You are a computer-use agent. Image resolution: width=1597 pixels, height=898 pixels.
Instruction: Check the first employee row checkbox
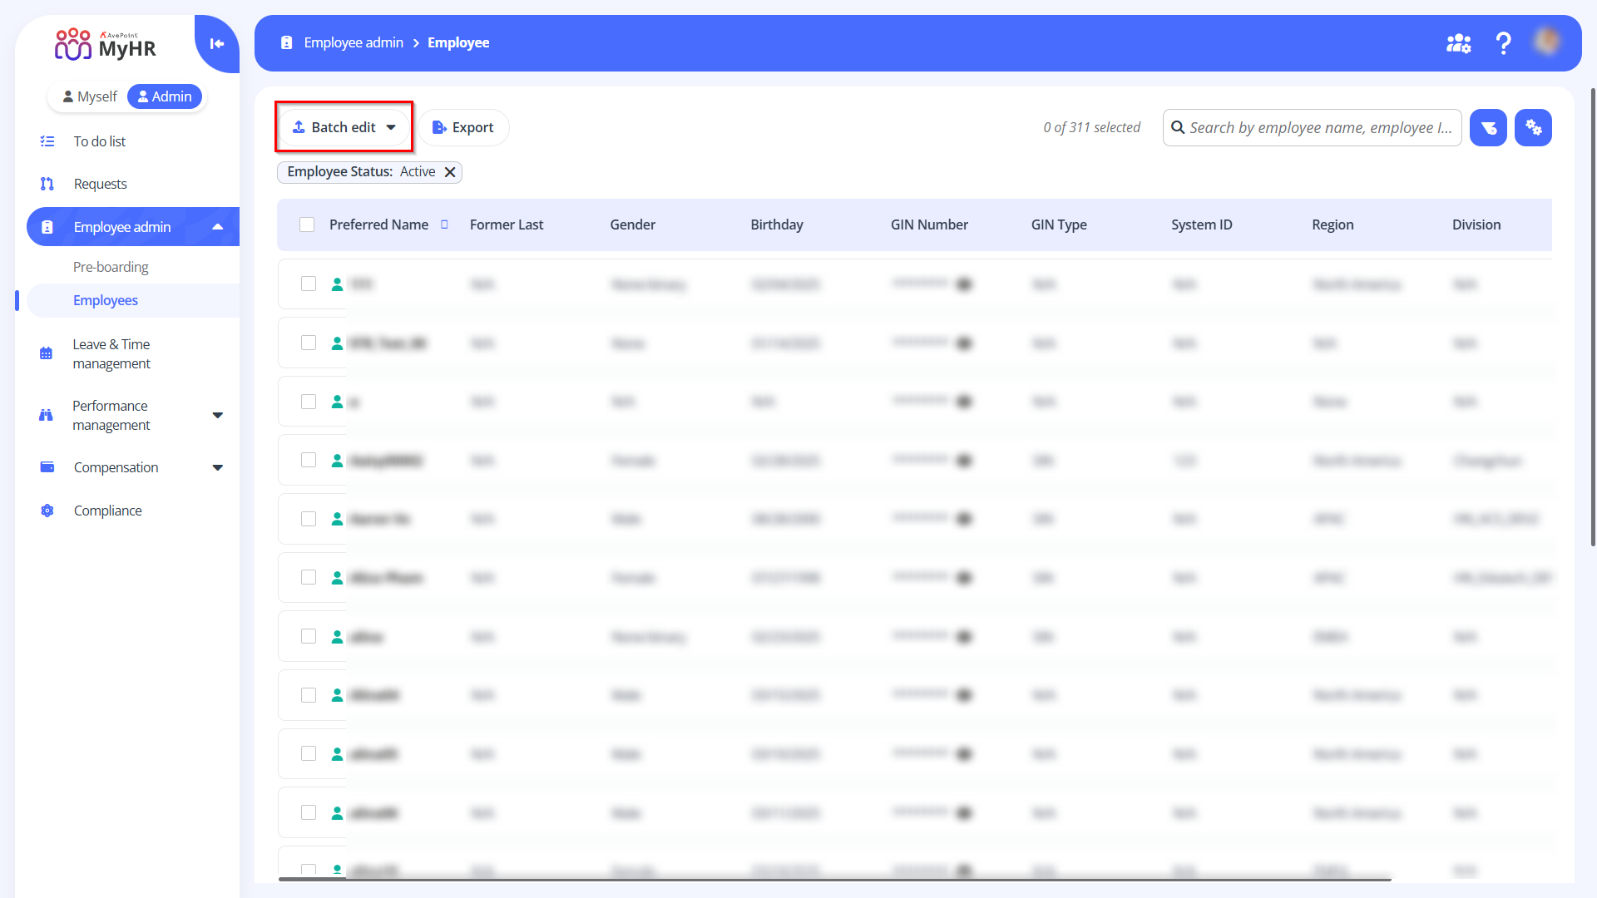[x=309, y=284]
